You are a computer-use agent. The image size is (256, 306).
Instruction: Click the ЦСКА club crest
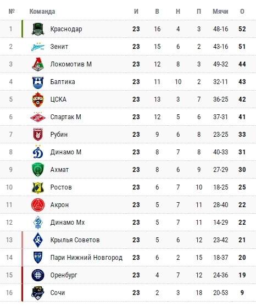coord(38,99)
